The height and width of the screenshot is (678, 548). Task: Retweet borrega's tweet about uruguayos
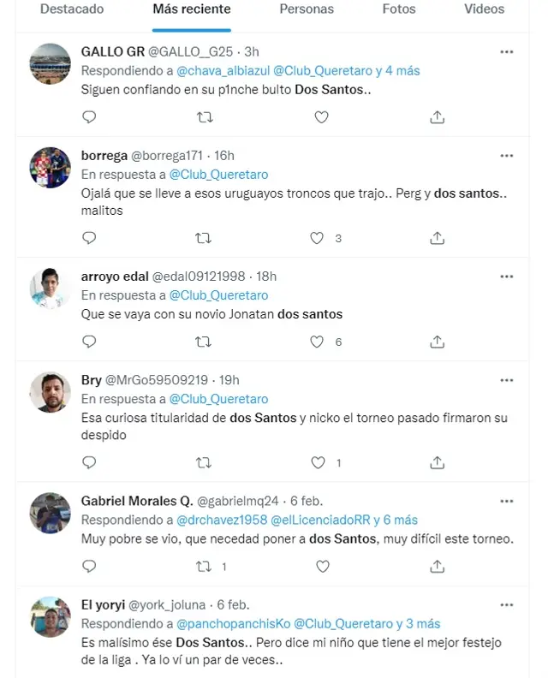[204, 238]
